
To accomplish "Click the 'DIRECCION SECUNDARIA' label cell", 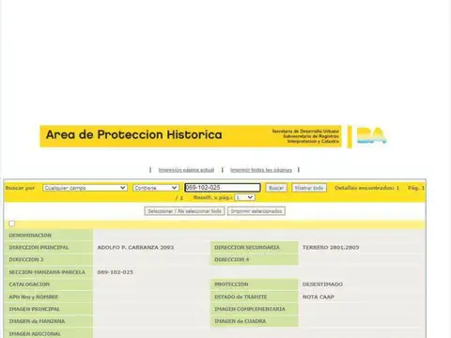I will (254, 247).
